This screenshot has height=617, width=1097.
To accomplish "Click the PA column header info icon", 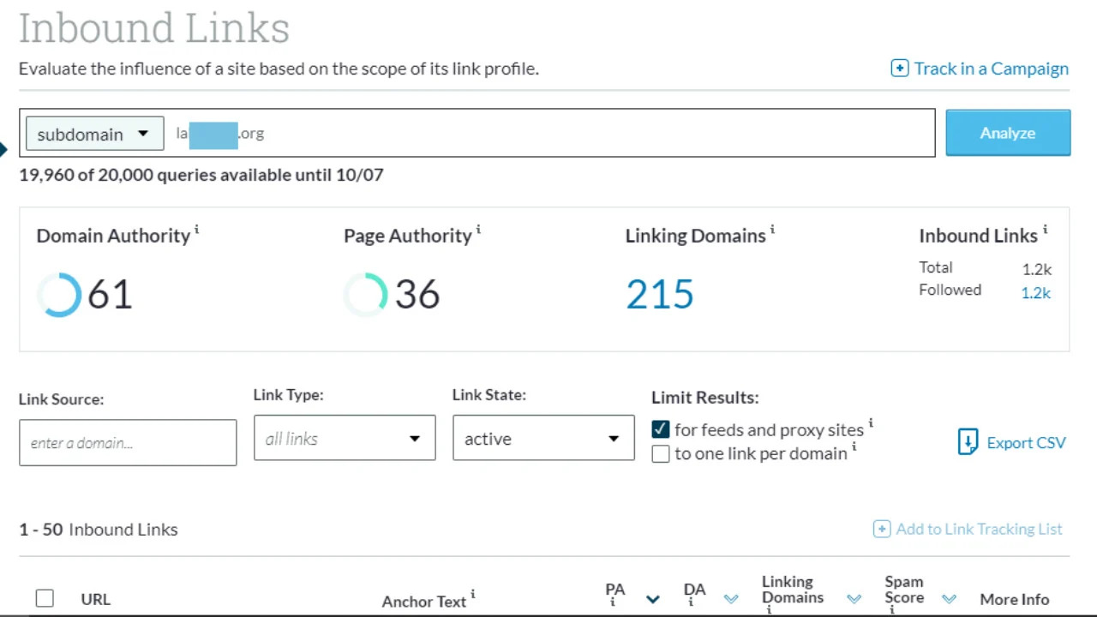I will pyautogui.click(x=614, y=602).
